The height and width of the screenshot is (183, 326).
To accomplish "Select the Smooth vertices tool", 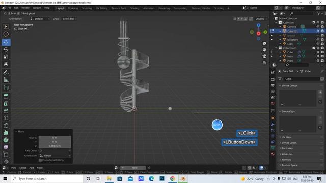I will [6, 147].
